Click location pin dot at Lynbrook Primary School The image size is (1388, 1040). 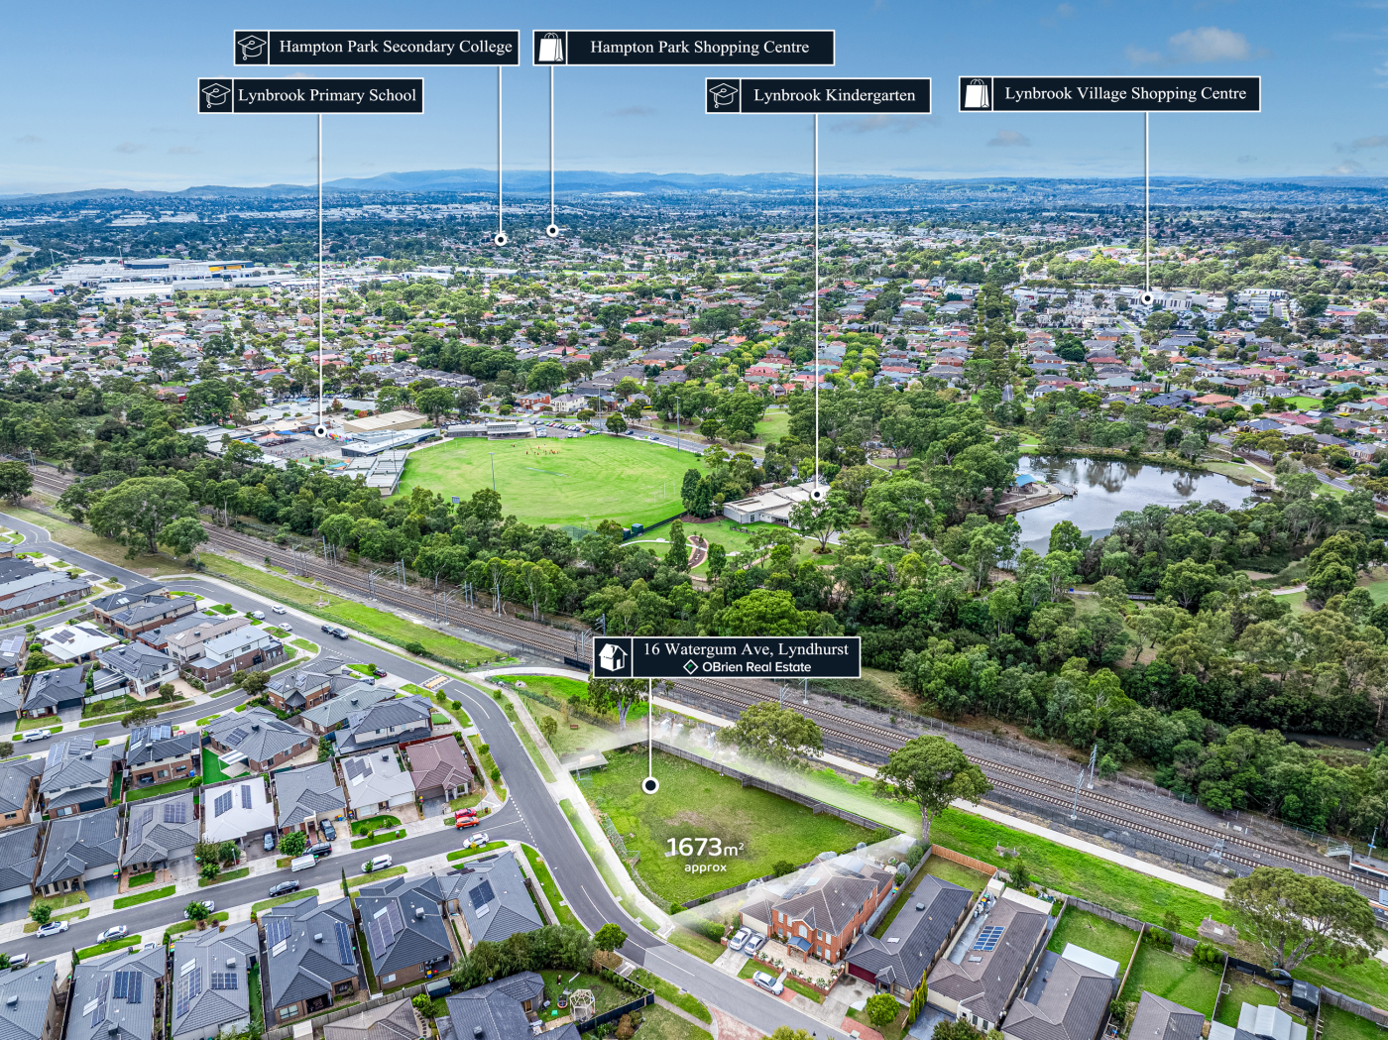(320, 430)
